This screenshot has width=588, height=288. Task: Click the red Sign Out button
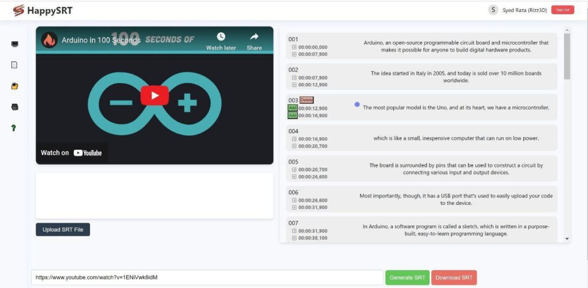pos(562,10)
